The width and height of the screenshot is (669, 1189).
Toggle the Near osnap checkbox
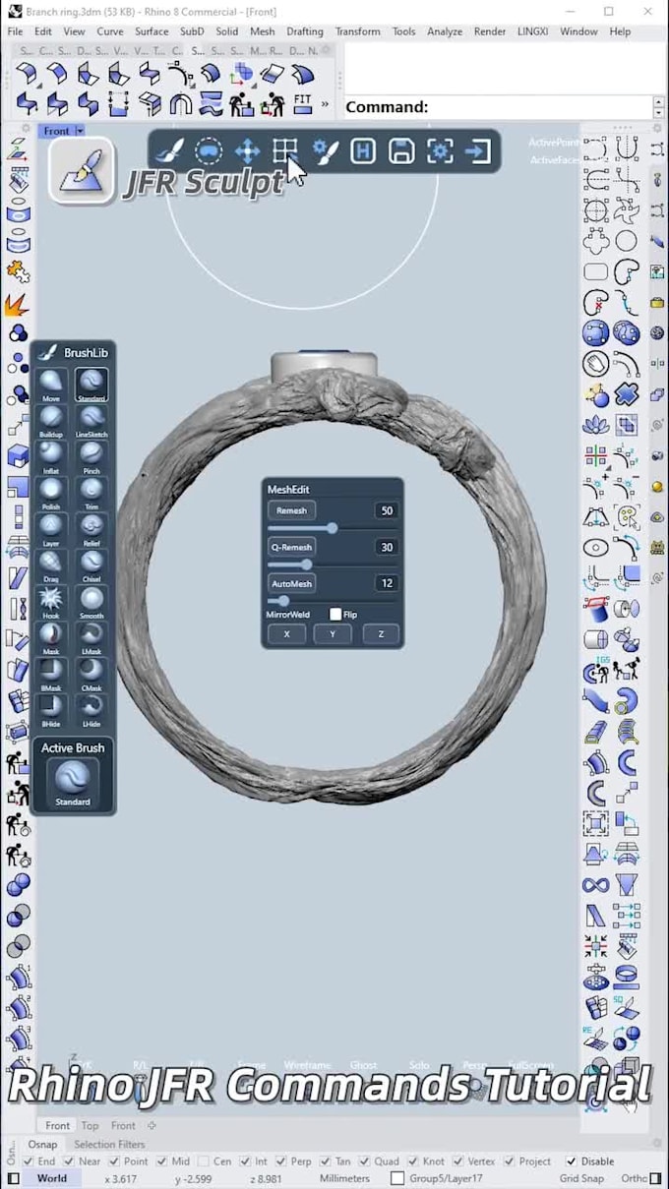[x=67, y=1161]
